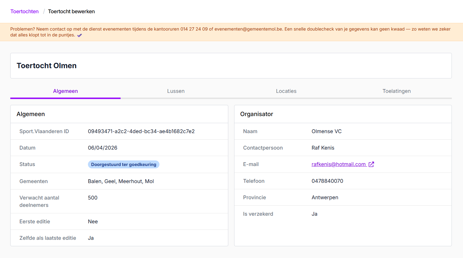Click the Gemeenten list Balen, Geel, Meerhout, Mol
This screenshot has width=463, height=258.
121,181
